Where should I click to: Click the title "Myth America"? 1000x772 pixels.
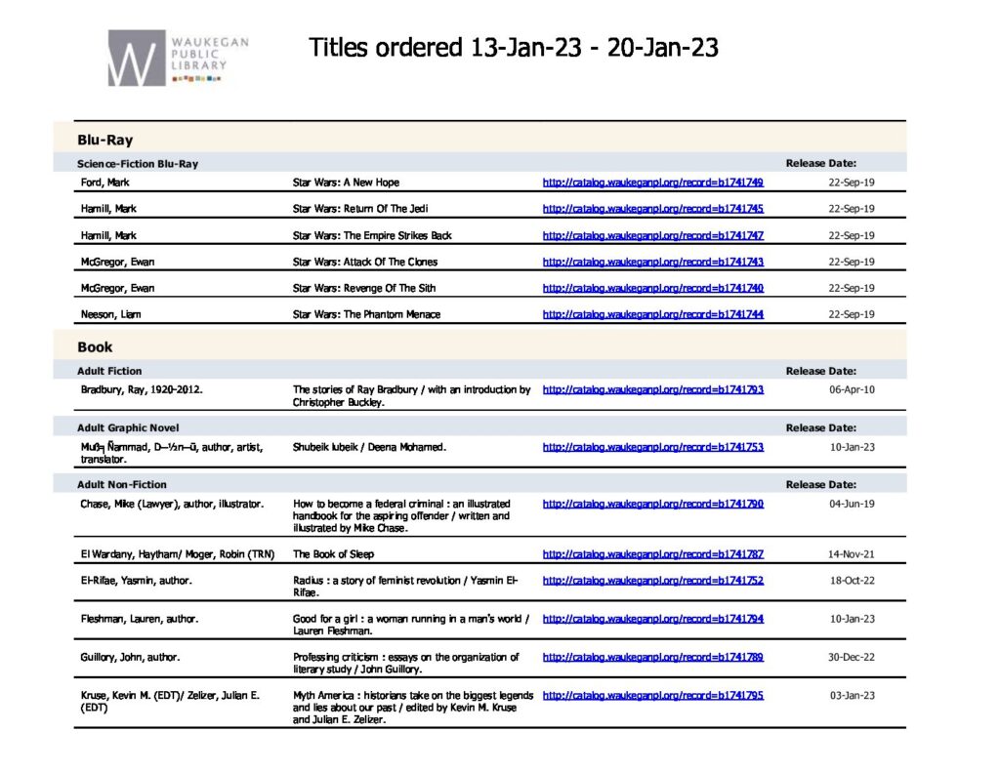322,695
